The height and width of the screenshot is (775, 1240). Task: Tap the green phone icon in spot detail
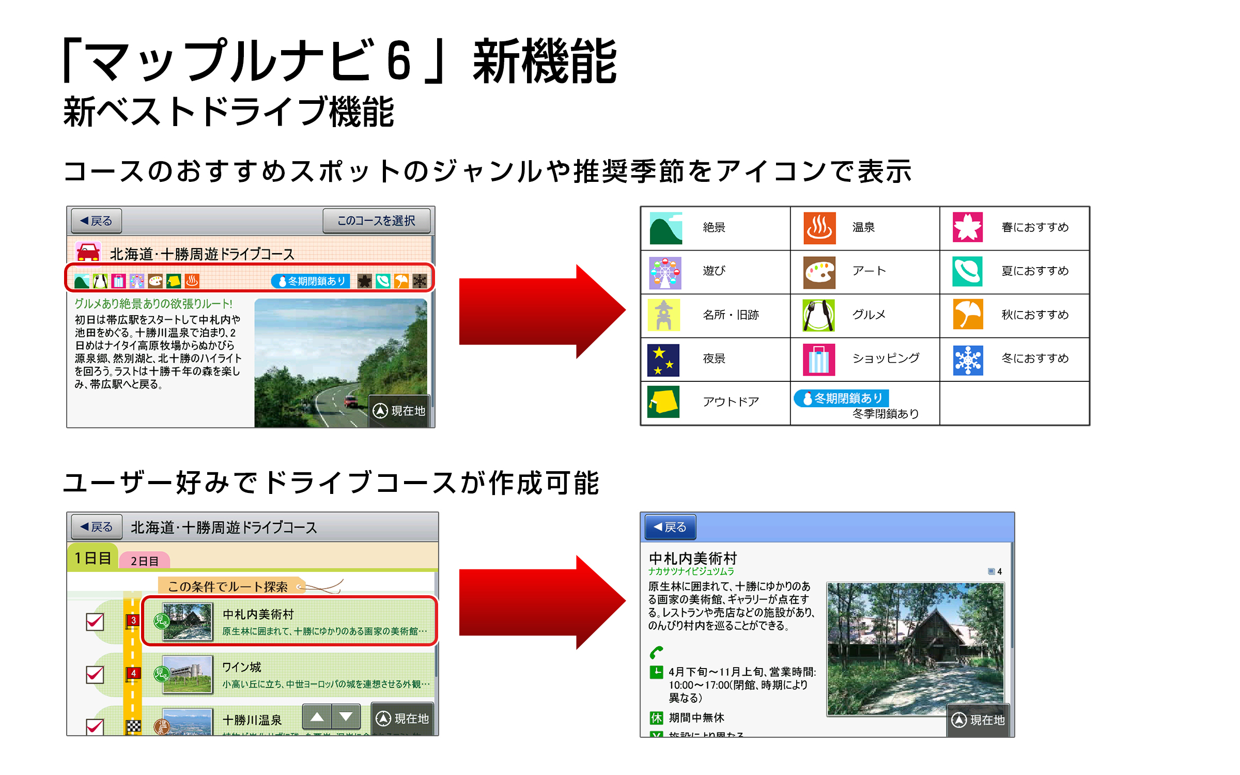coord(656,653)
